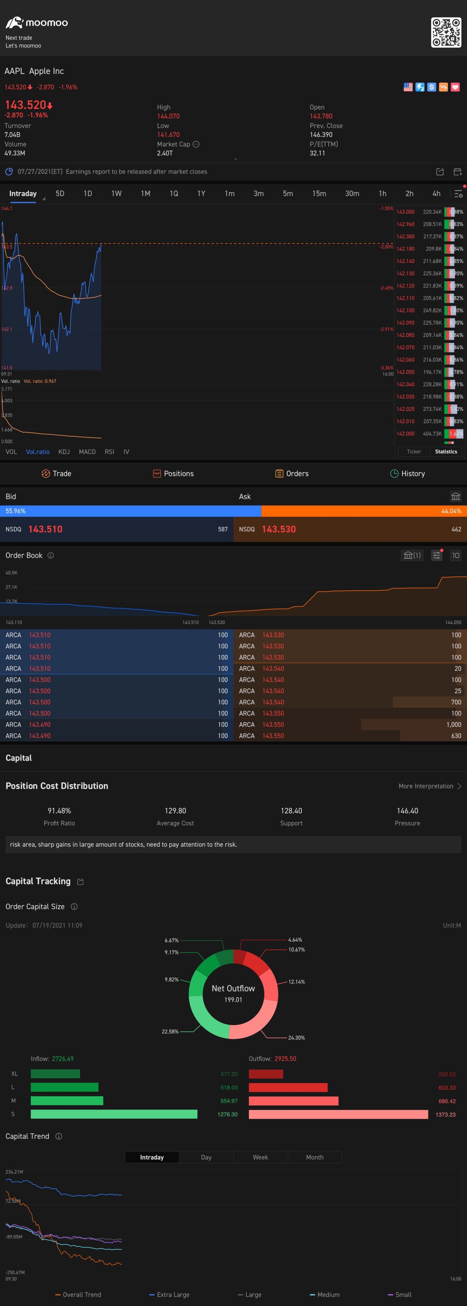Click the orange ask percentage bar
This screenshot has height=1306, width=467.
[364, 511]
